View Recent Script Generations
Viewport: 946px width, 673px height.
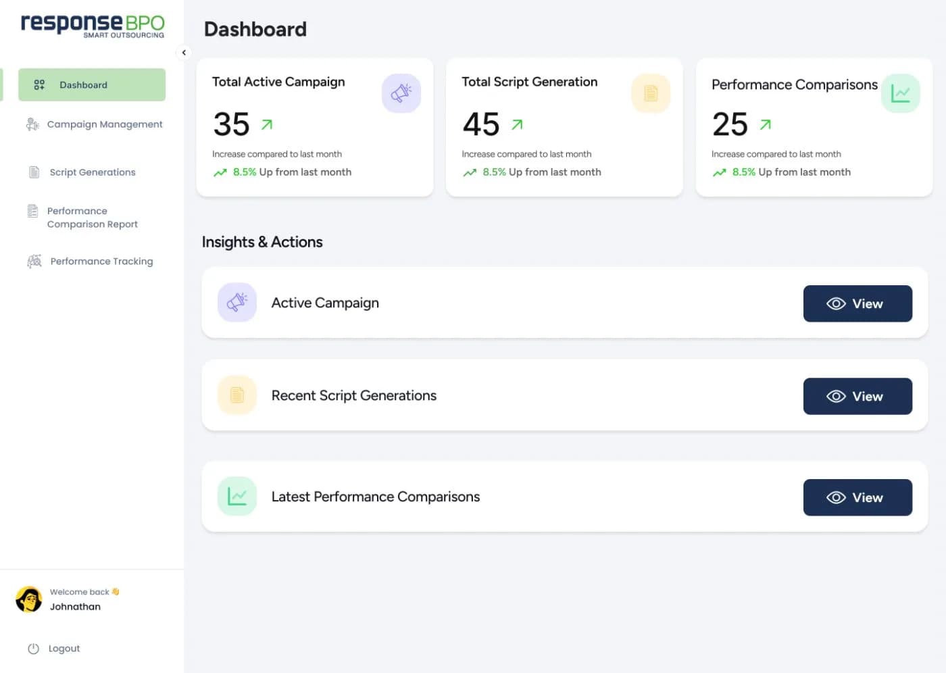pyautogui.click(x=857, y=396)
